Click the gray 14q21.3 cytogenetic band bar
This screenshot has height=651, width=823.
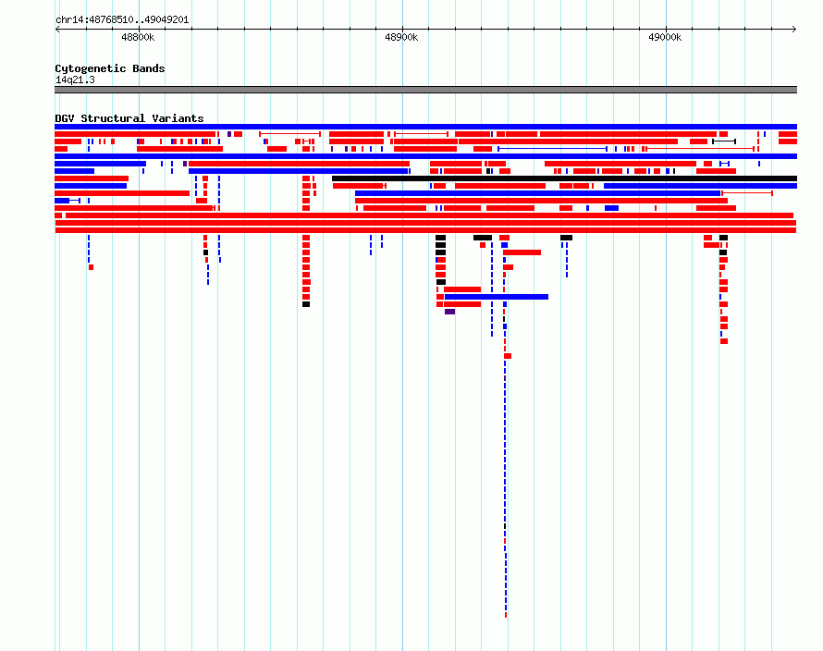point(425,90)
